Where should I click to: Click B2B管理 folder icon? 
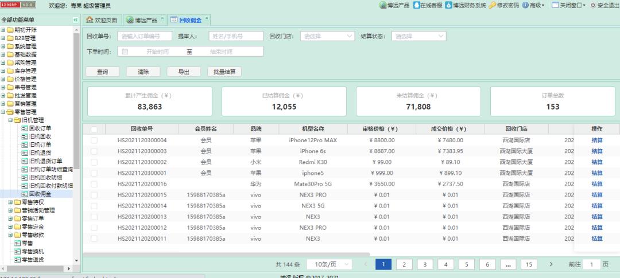tap(10, 38)
